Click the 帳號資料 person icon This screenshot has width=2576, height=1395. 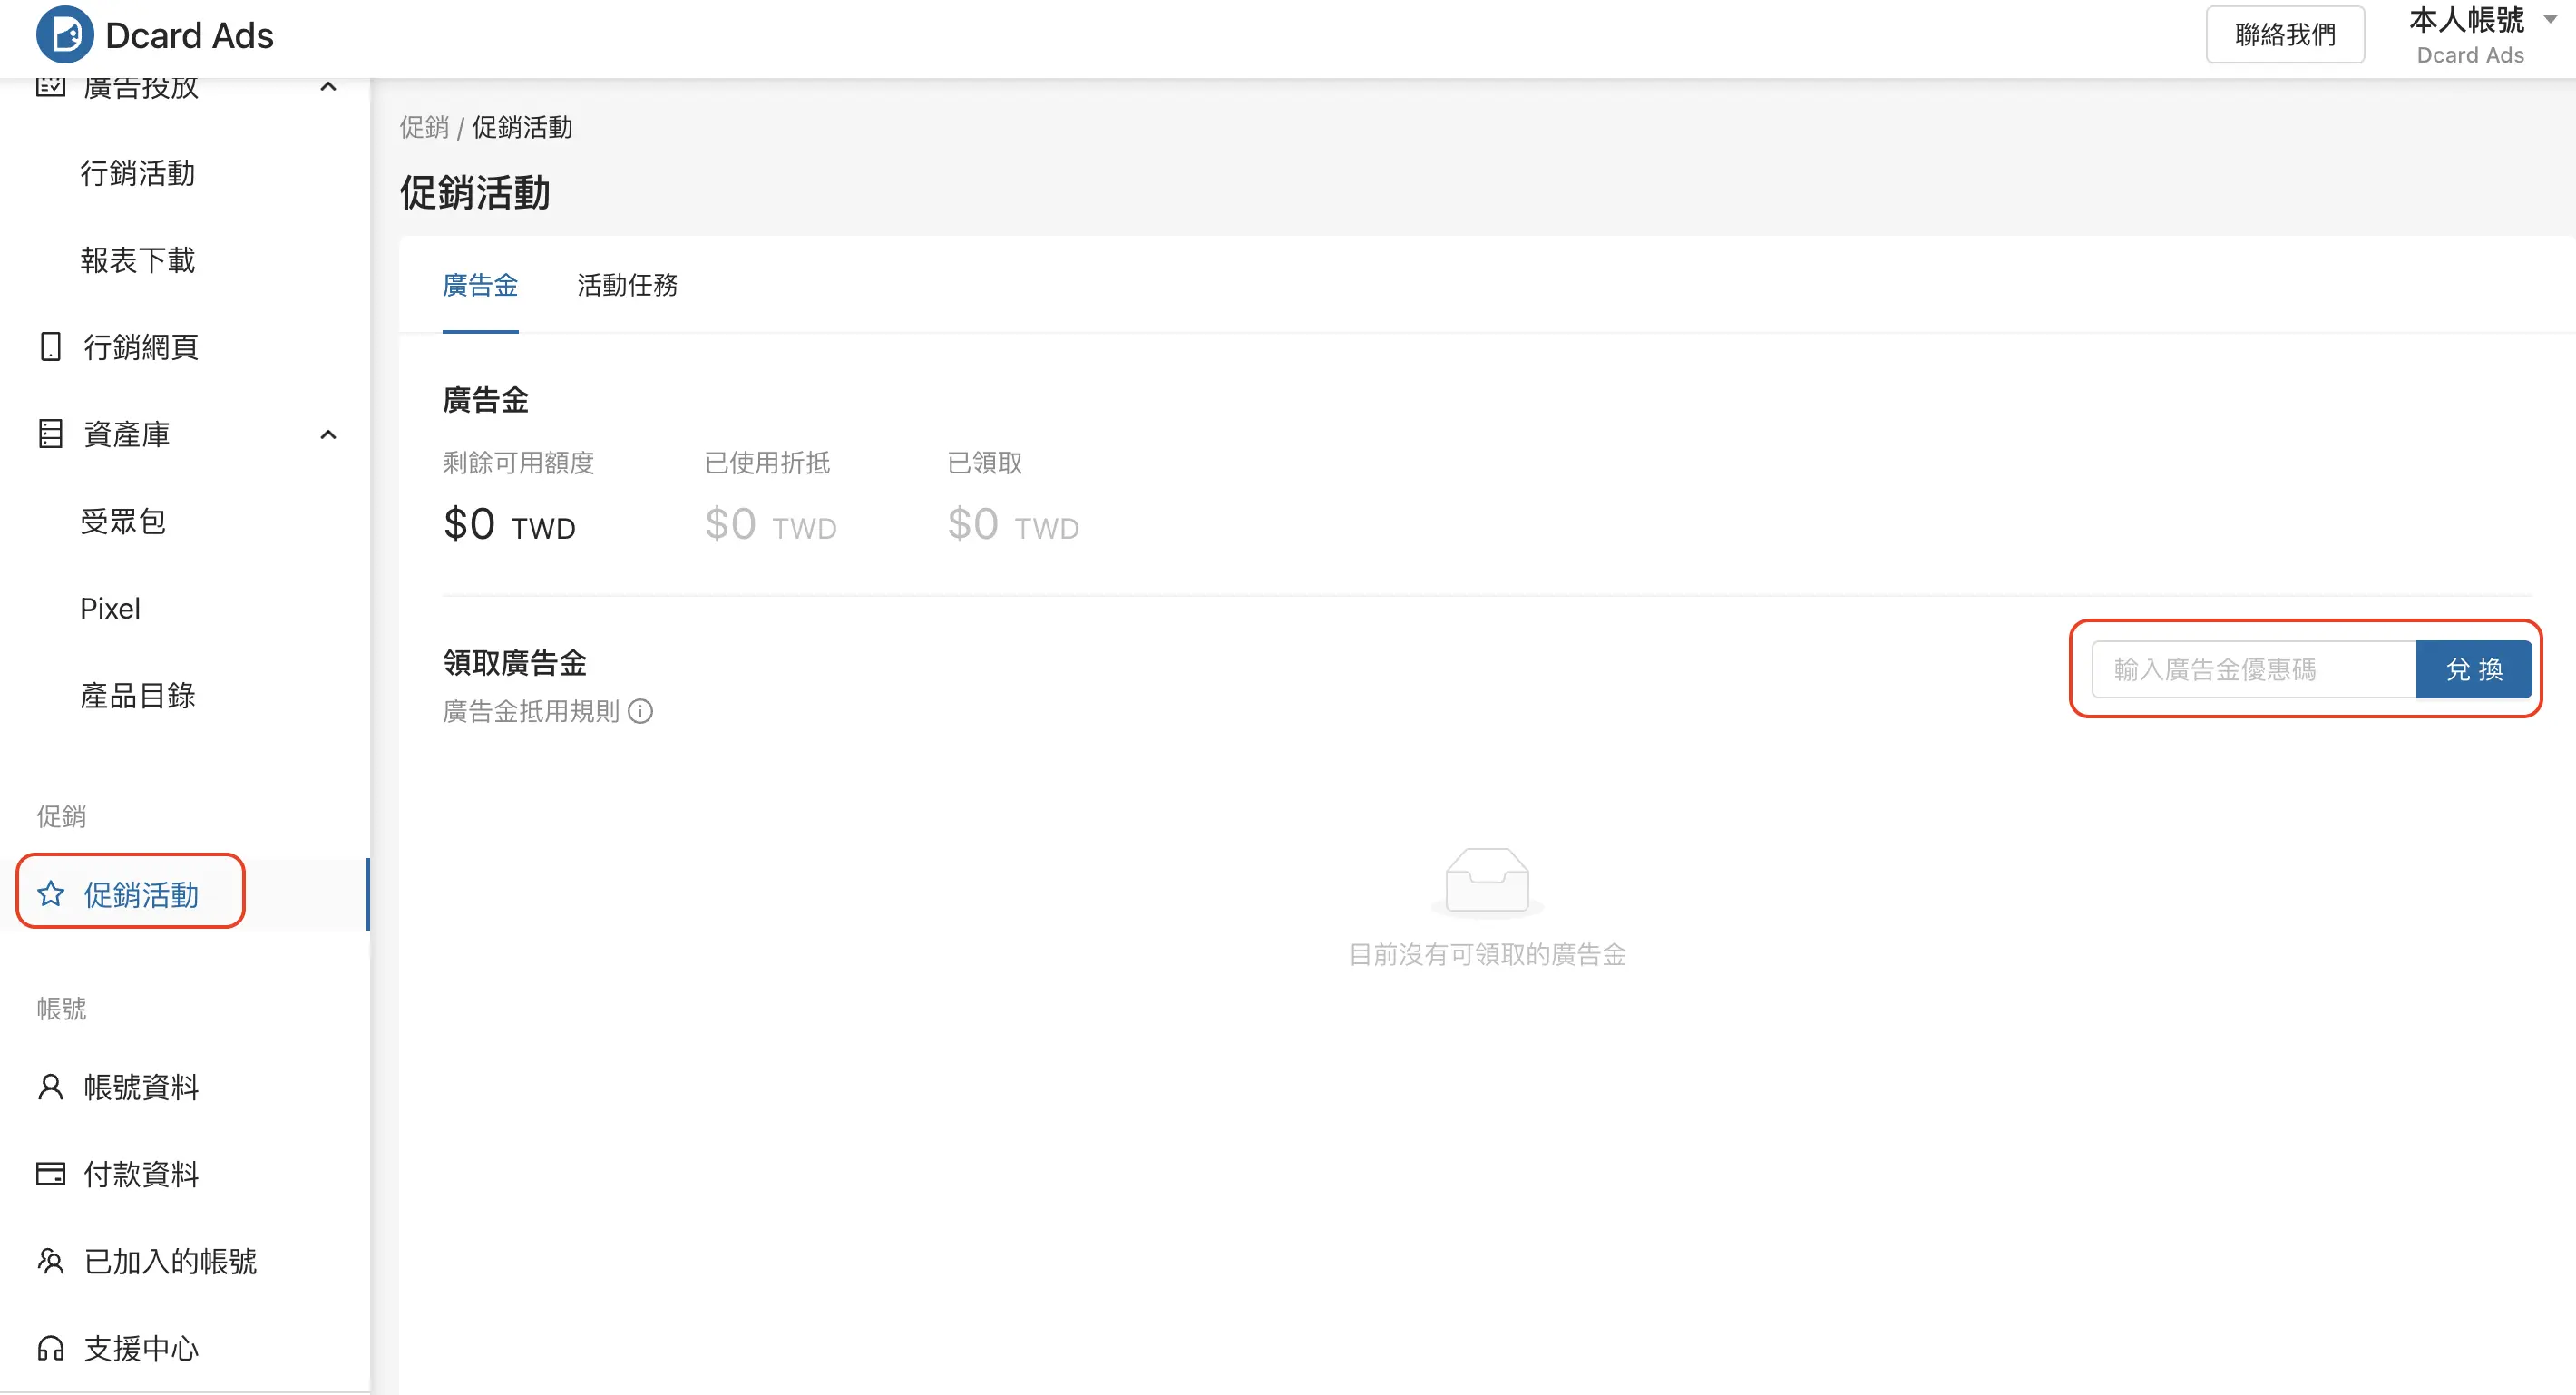50,1087
